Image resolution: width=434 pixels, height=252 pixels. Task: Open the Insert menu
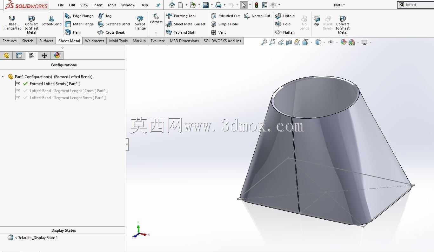click(x=98, y=5)
